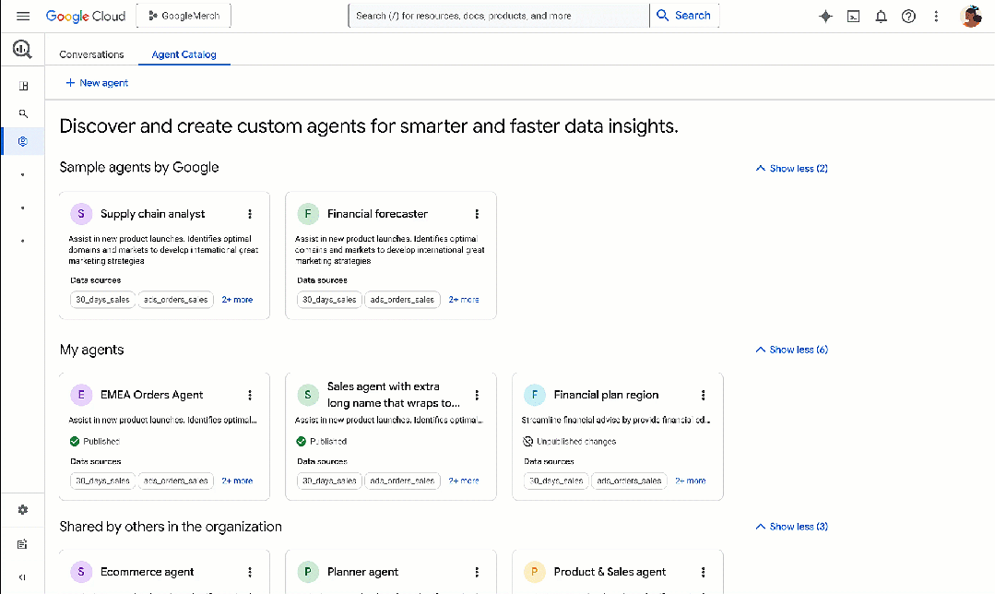Open the notifications bell
The image size is (995, 594).
pos(882,16)
